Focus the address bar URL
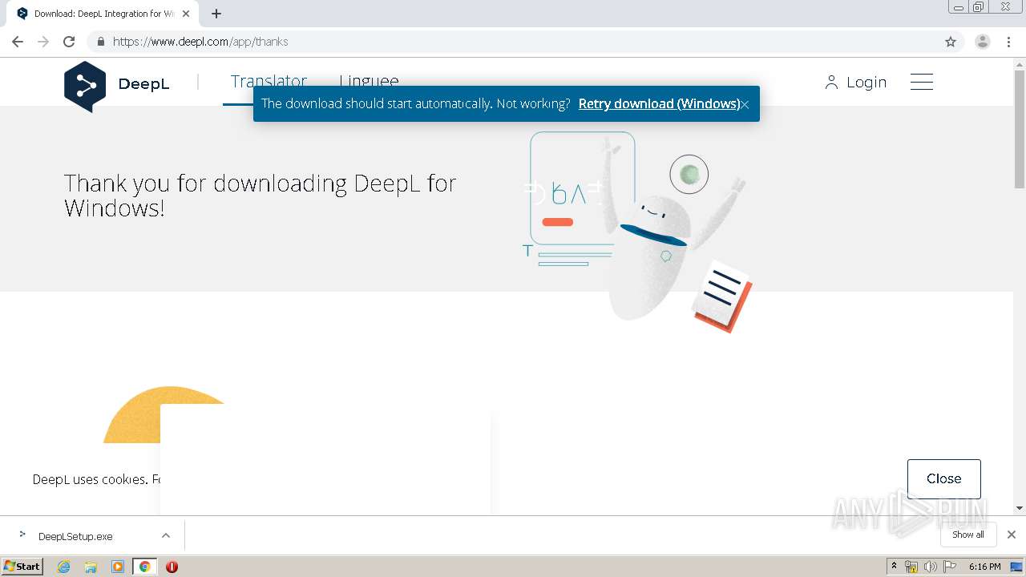The image size is (1026, 577). coord(200,42)
